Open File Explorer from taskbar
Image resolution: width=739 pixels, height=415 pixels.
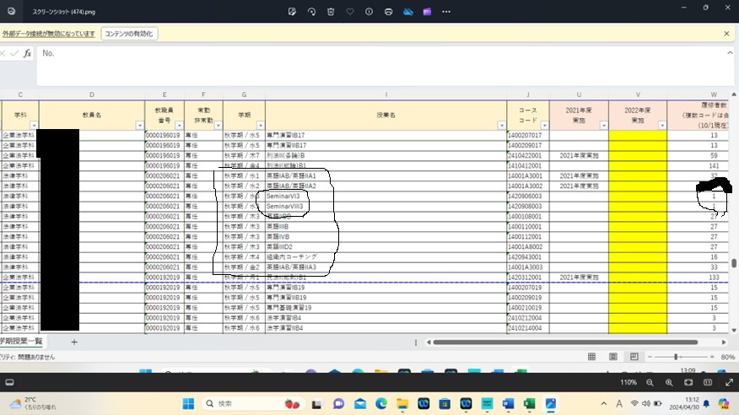402,404
